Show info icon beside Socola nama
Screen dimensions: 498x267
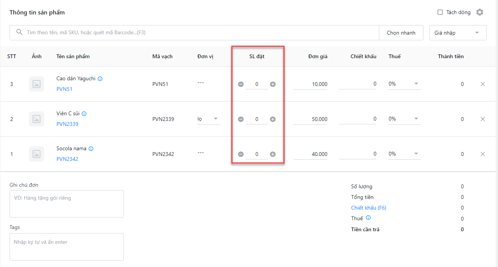[x=91, y=149]
